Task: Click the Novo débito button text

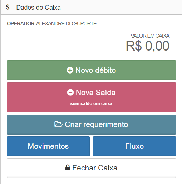Action: point(95,70)
